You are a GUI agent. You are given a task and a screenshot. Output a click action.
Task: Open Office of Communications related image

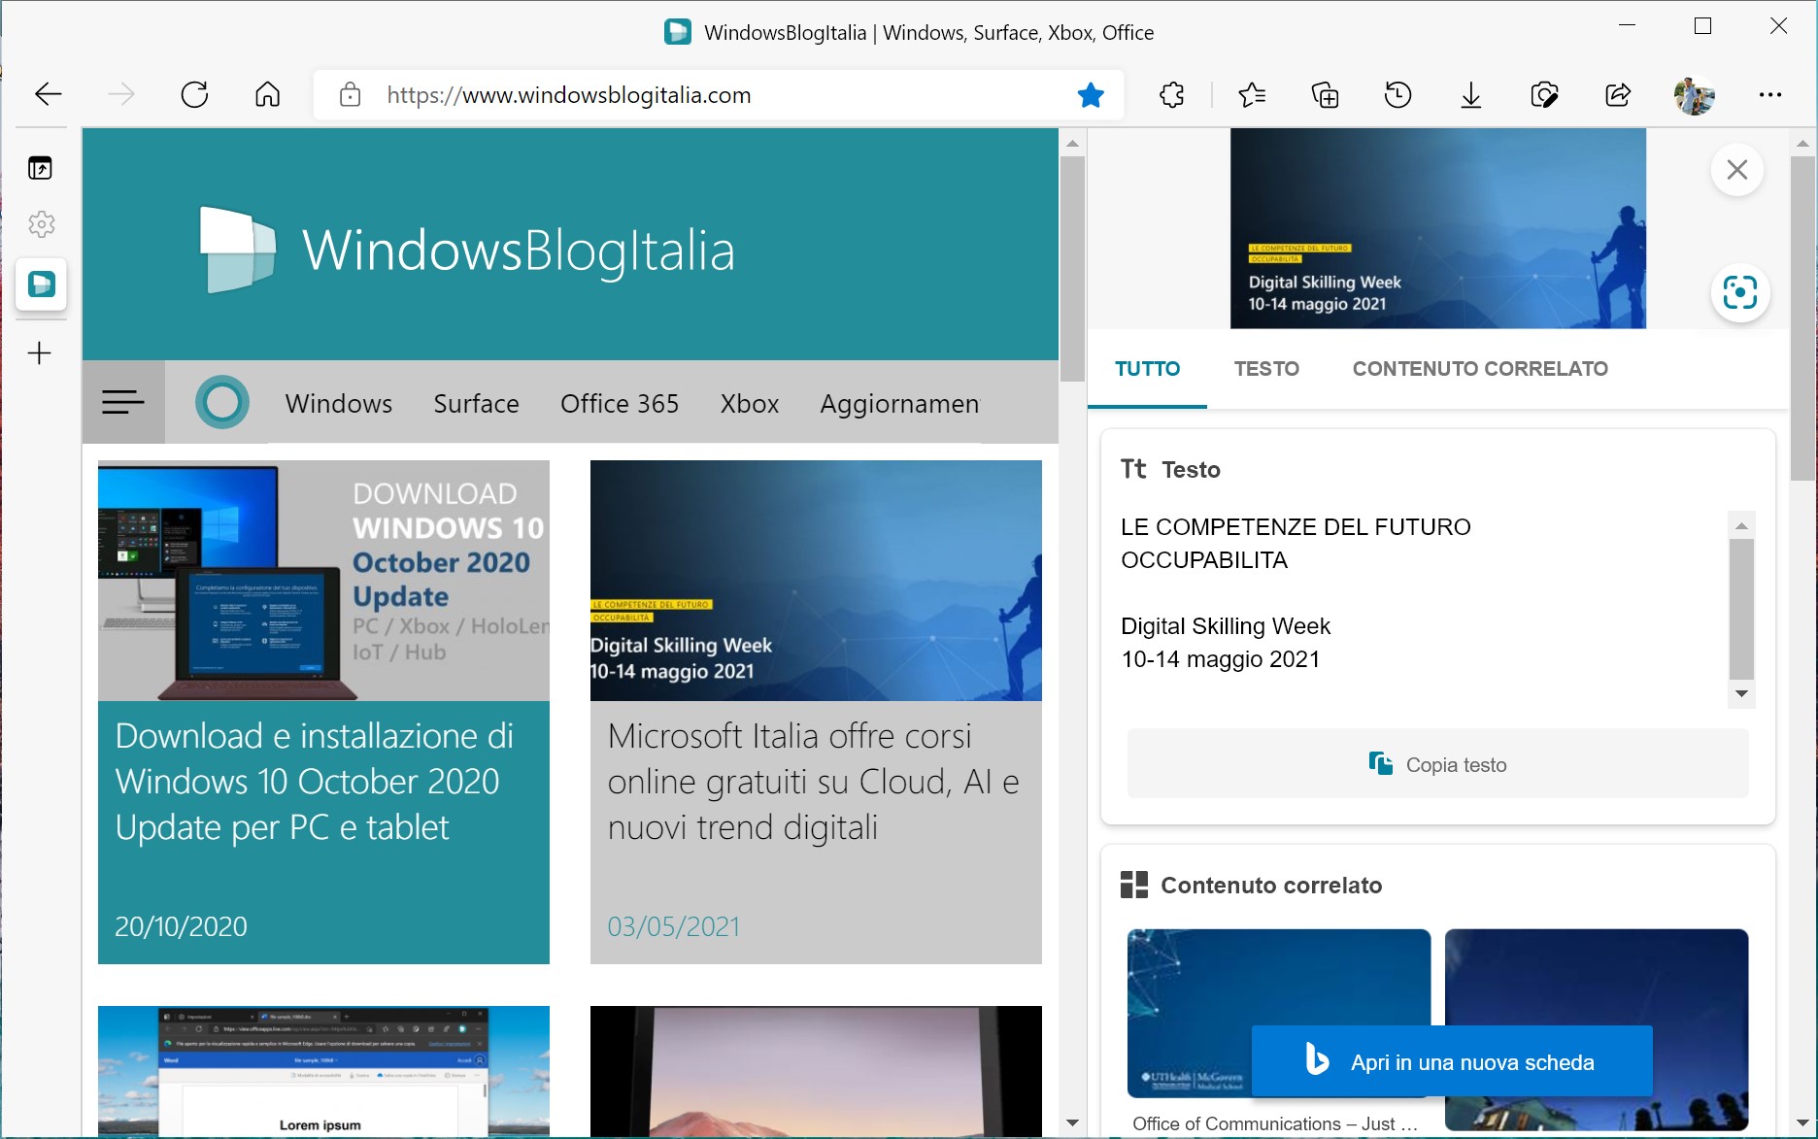point(1278,1013)
